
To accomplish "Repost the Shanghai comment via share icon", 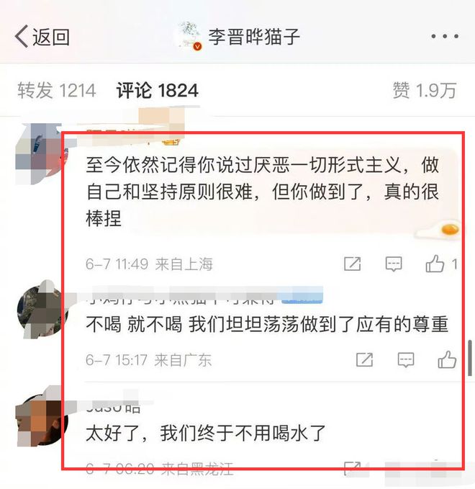I will point(352,264).
